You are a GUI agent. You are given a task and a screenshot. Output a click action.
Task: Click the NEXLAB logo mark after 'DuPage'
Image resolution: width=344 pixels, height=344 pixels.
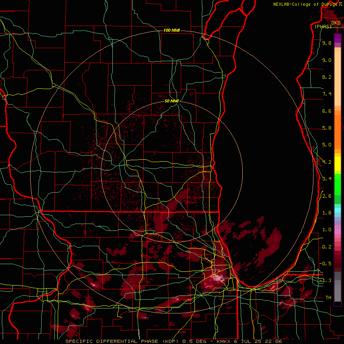[x=341, y=4]
